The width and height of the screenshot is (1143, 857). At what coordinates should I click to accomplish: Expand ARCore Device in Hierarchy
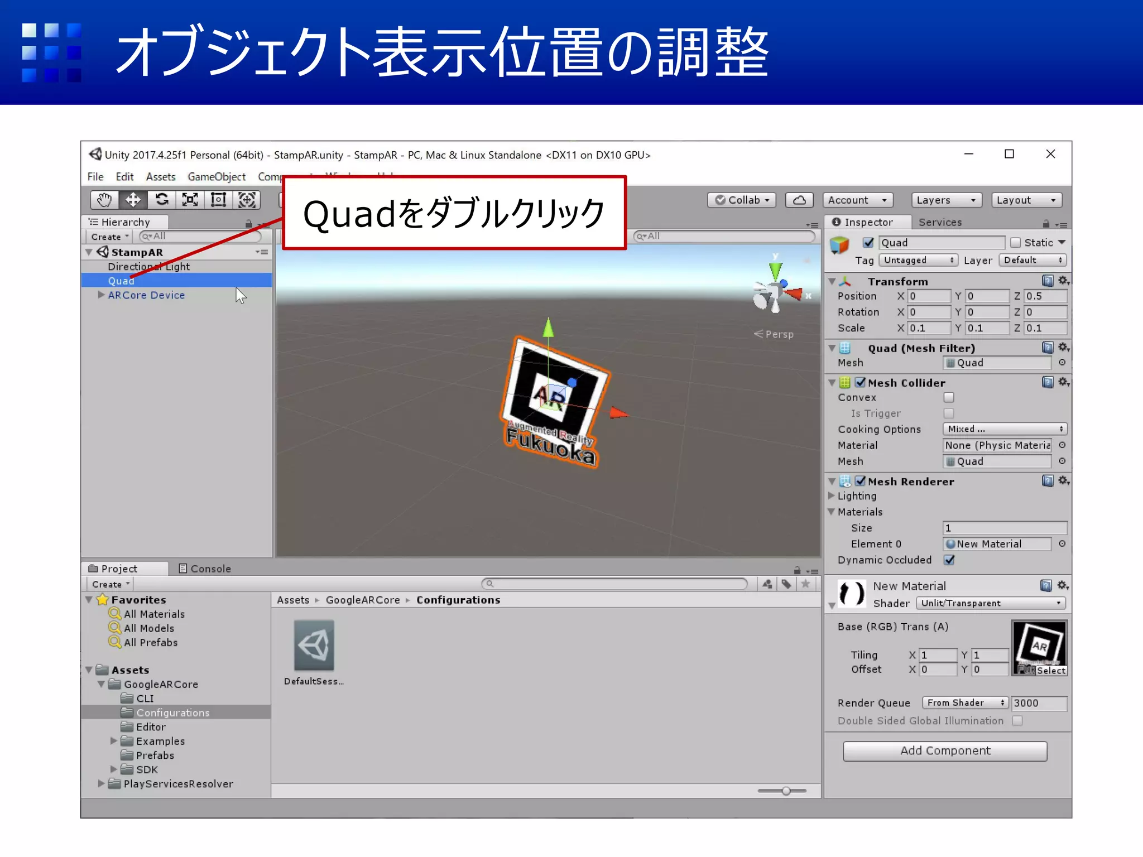pyautogui.click(x=101, y=295)
